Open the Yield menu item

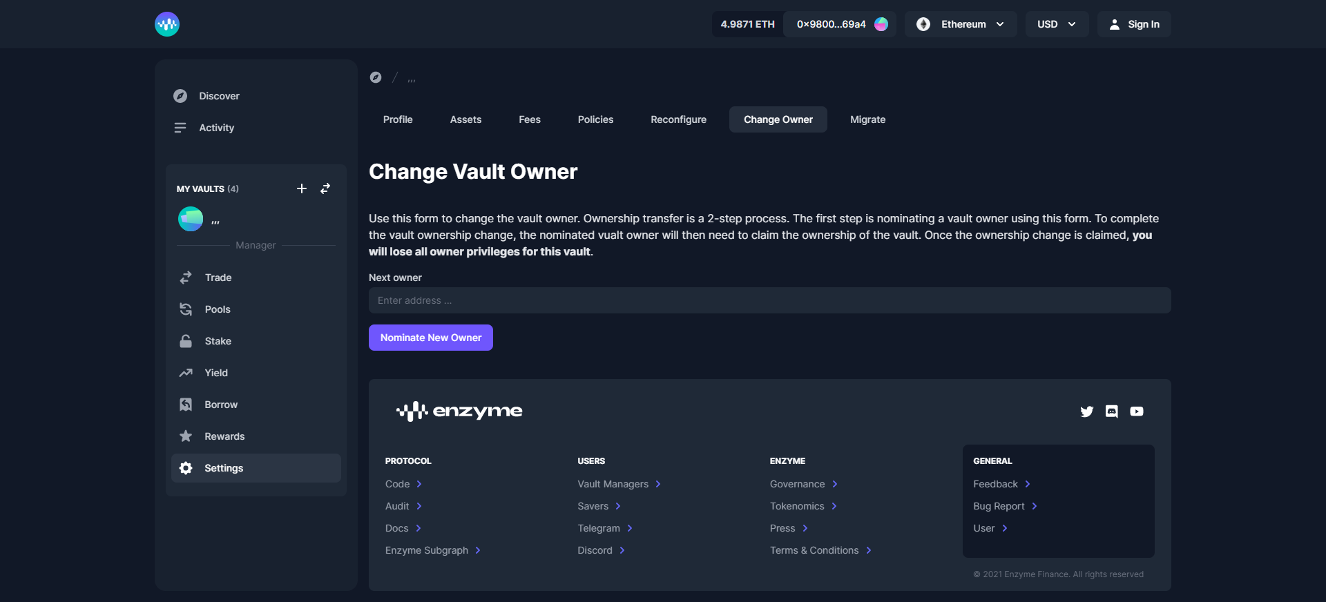(x=256, y=373)
